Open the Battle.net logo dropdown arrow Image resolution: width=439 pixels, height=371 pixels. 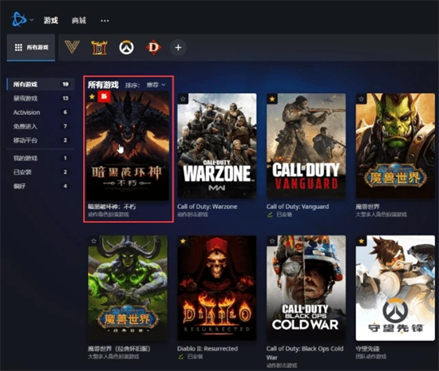(x=32, y=20)
